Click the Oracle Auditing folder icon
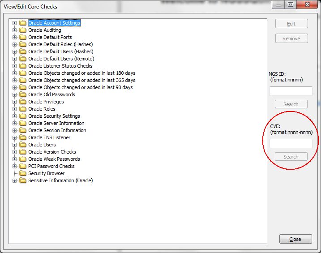321x253 pixels. click(23, 30)
